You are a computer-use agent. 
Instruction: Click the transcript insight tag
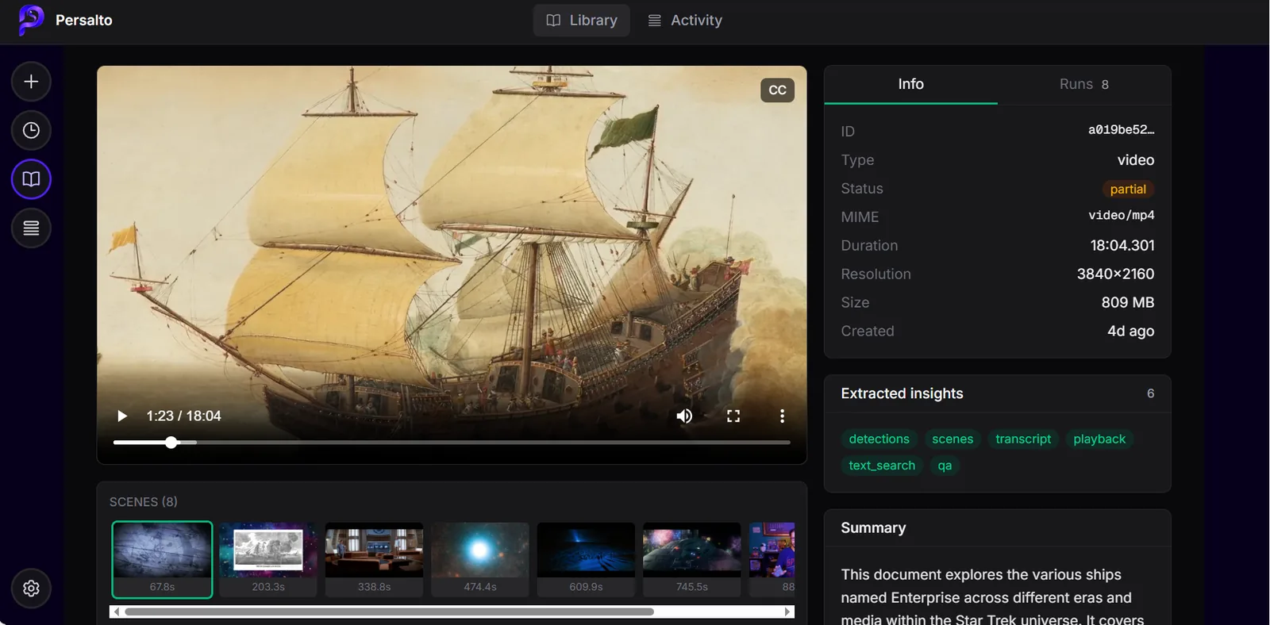1023,439
